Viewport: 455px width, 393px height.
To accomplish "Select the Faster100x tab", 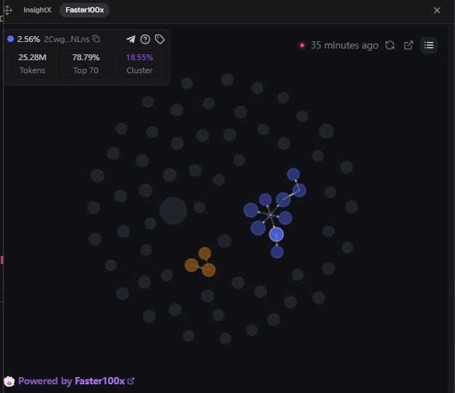I will pyautogui.click(x=84, y=10).
